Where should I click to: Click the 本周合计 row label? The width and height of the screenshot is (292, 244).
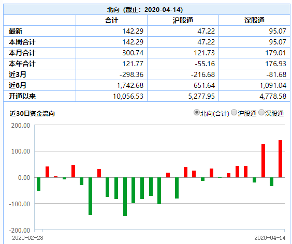coord(22,42)
